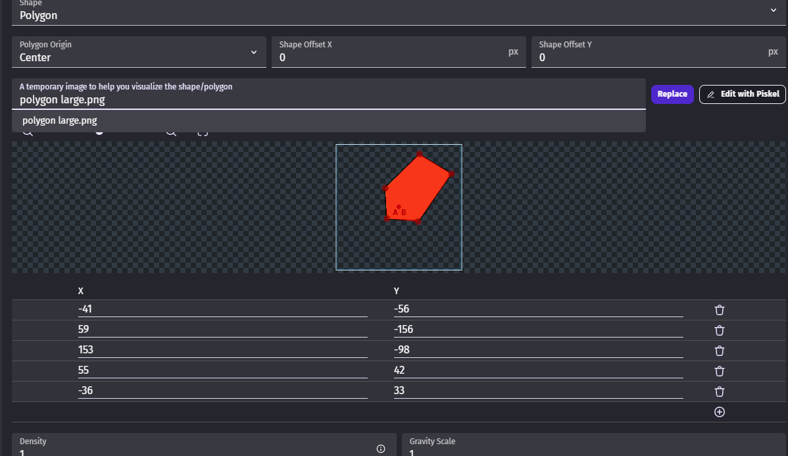Viewport: 788px width, 456px height.
Task: Click the Replace button
Action: click(672, 94)
